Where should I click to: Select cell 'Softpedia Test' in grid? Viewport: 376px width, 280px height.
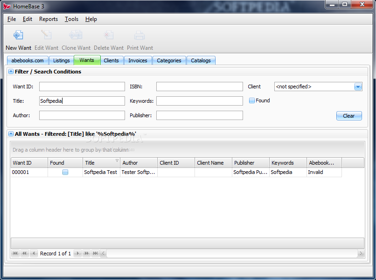101,172
